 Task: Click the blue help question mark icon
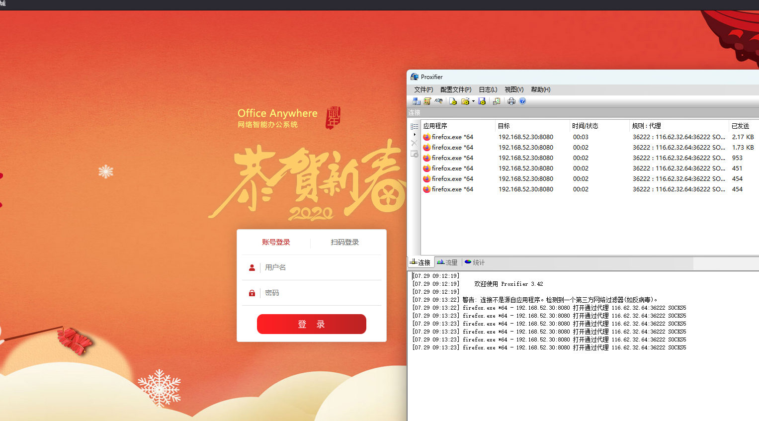coord(522,101)
